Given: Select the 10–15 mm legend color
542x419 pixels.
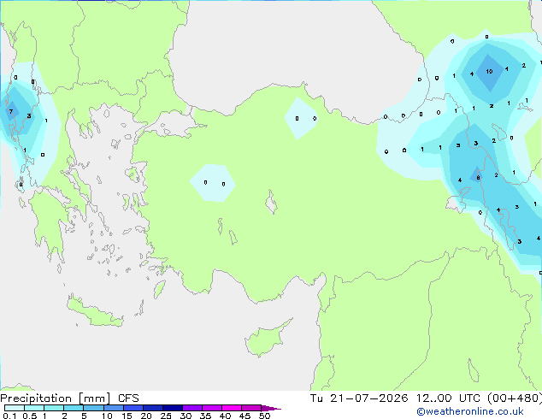Looking at the screenshot, I should coord(114,408).
